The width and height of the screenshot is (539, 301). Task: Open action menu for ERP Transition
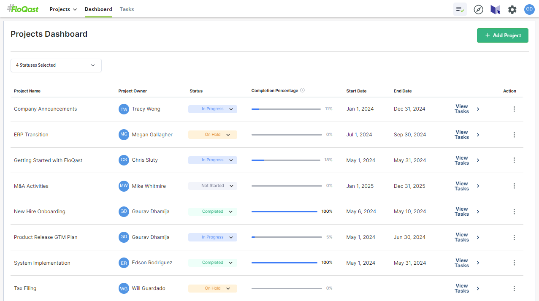pyautogui.click(x=514, y=135)
